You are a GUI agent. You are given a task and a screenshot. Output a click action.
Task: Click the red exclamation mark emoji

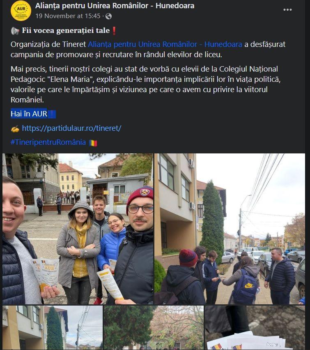[114, 30]
